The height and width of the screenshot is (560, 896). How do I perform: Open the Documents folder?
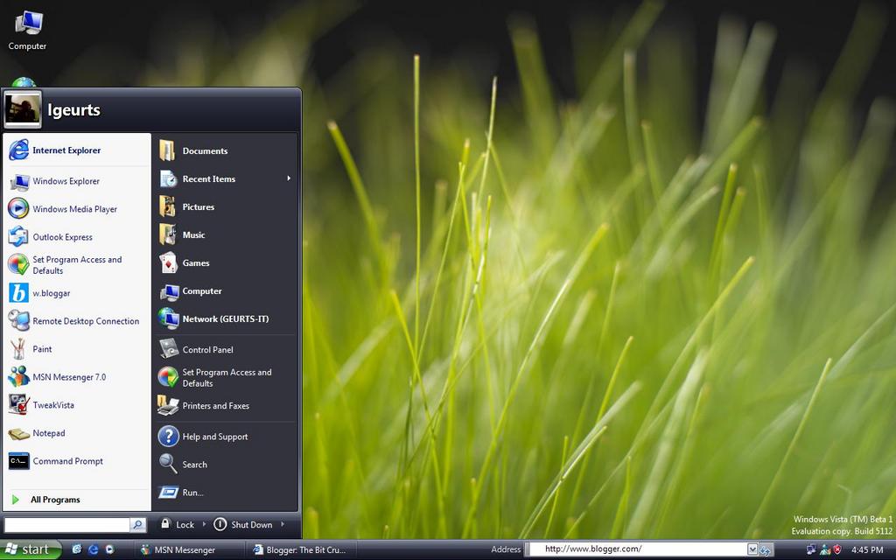tap(225, 150)
